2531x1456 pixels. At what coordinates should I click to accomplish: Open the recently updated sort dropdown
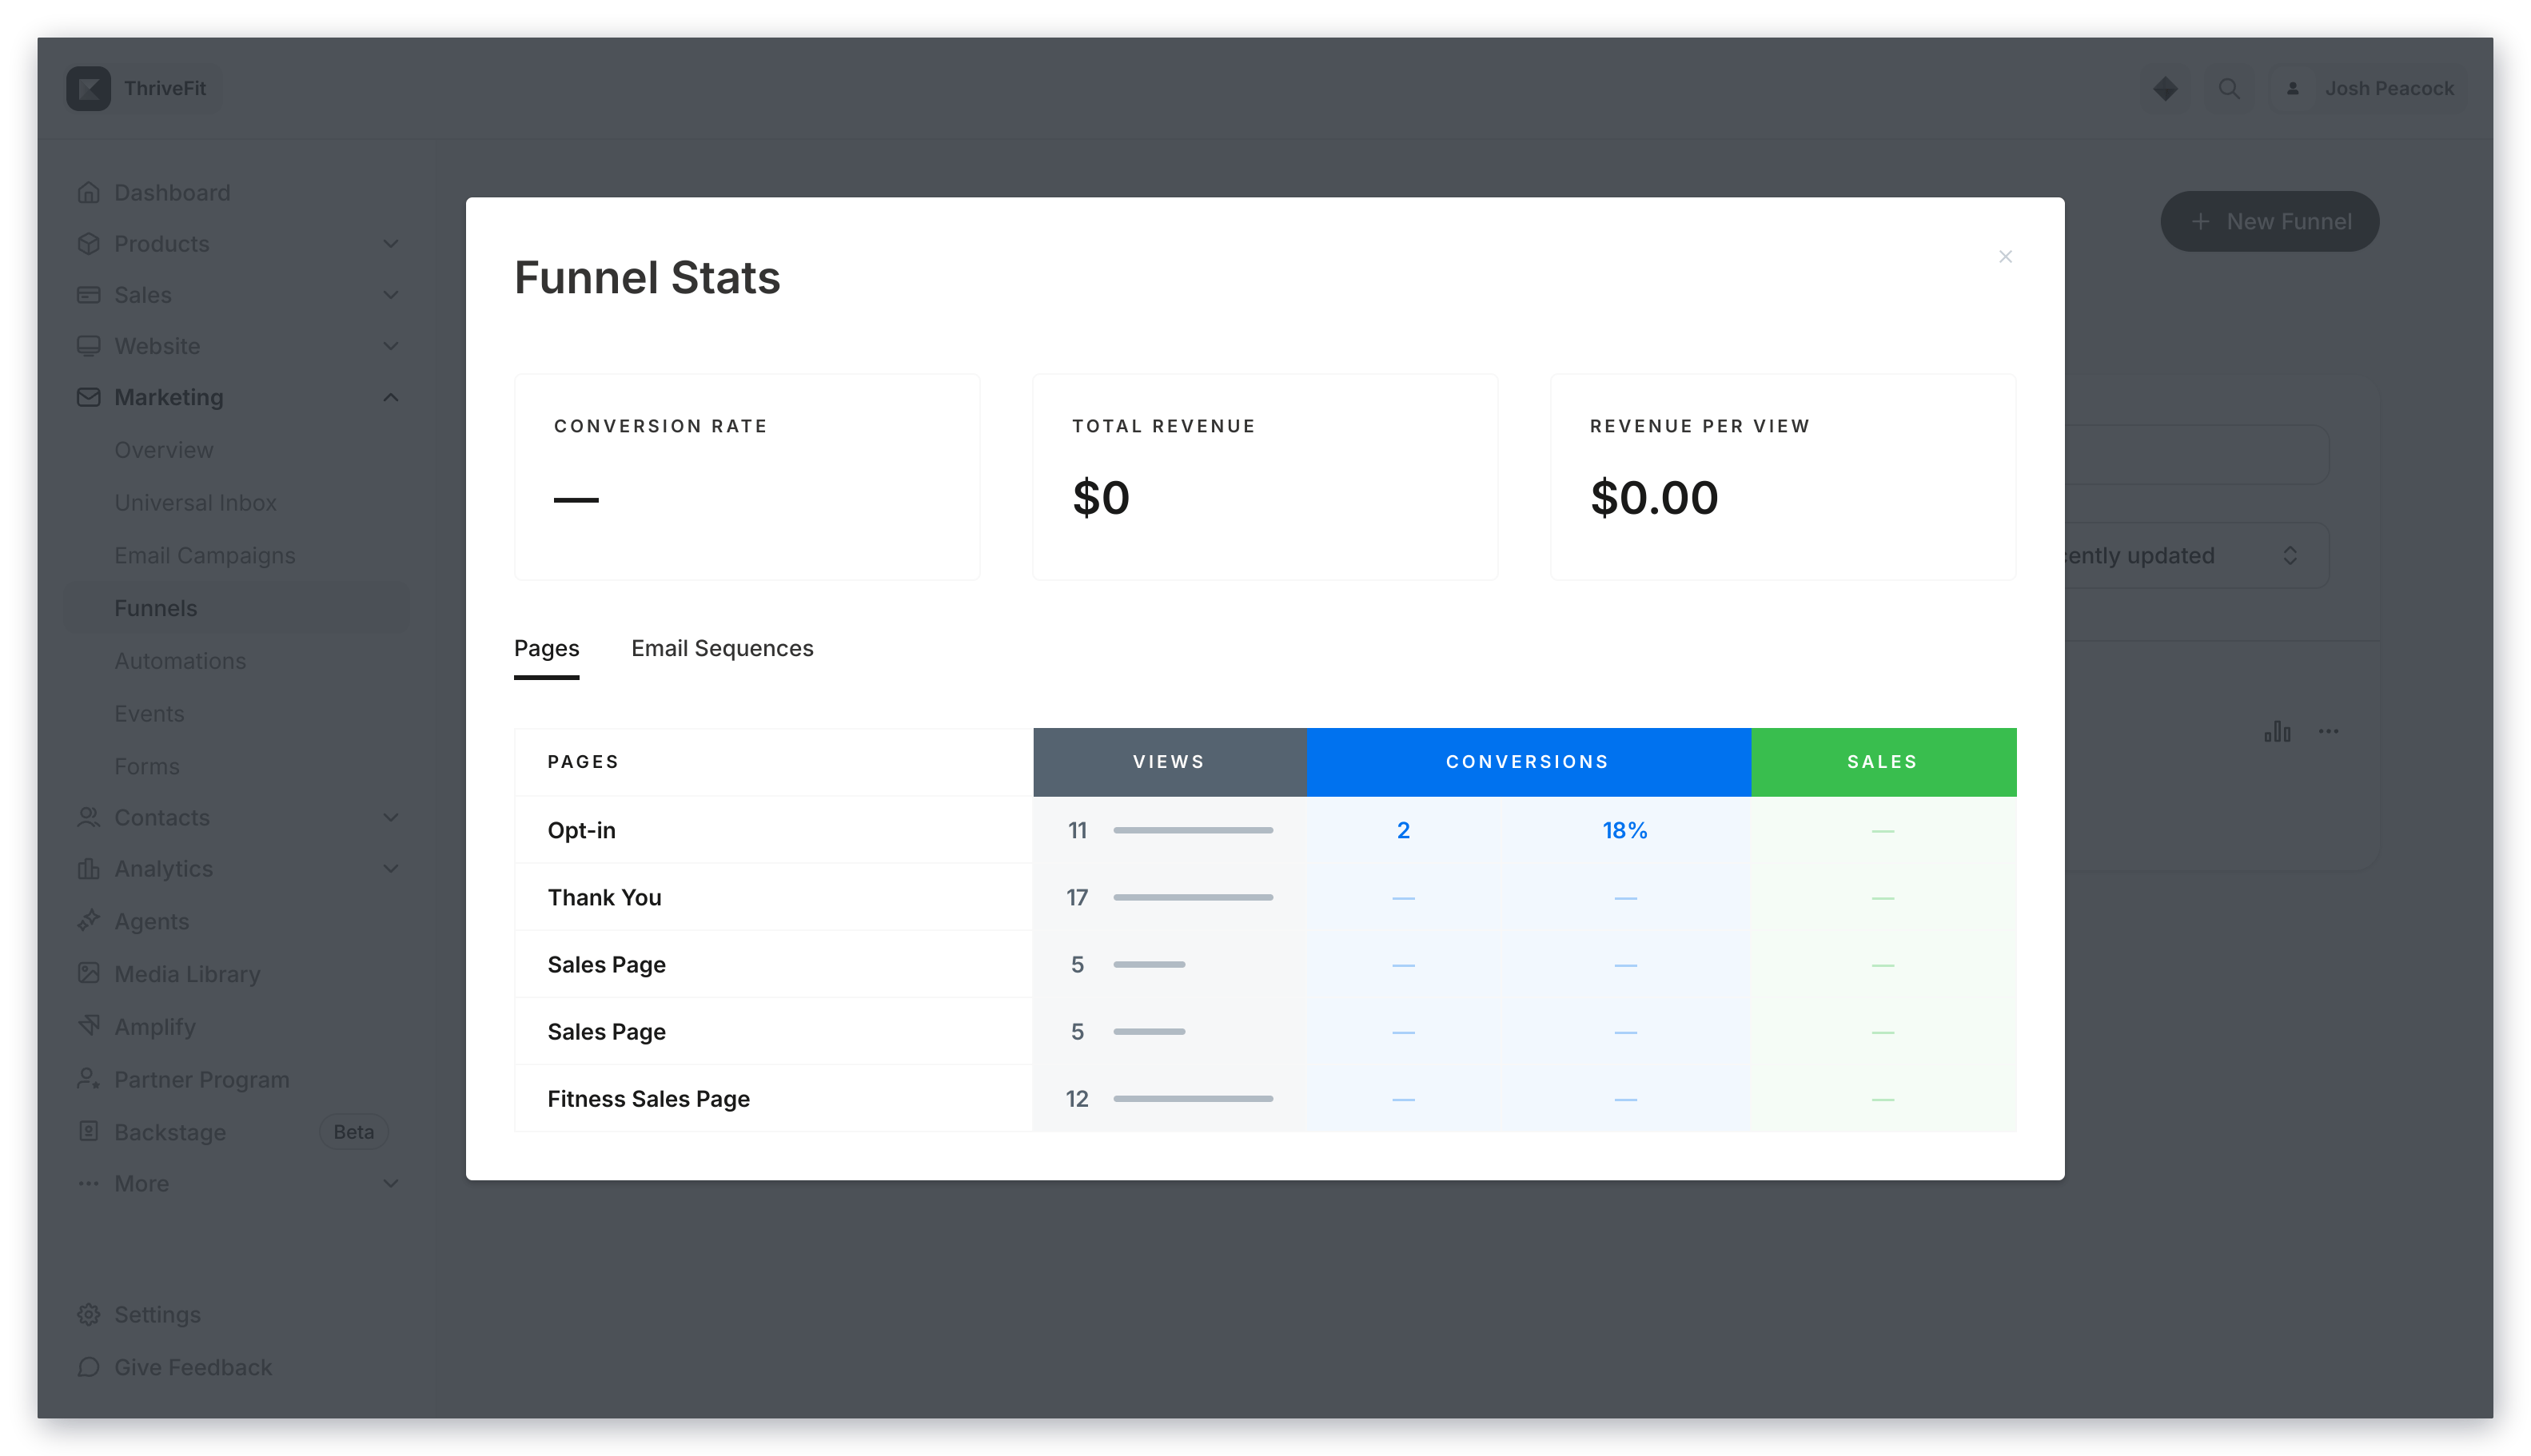tap(2197, 555)
